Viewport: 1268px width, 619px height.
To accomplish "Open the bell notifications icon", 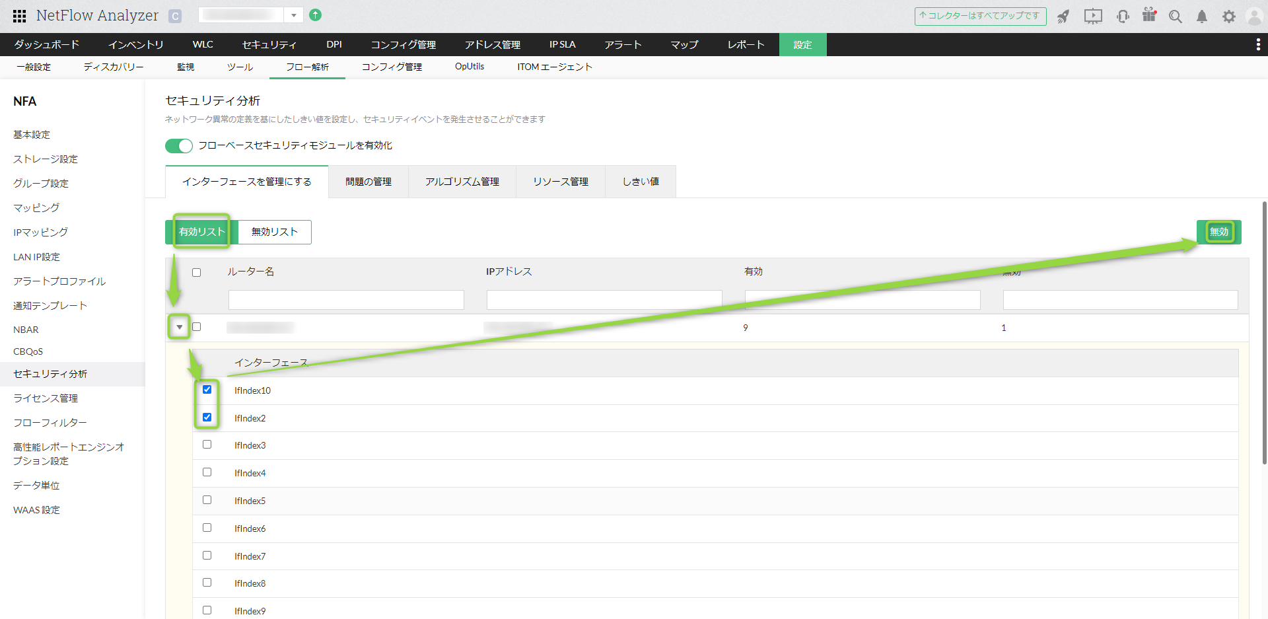I will tap(1202, 17).
